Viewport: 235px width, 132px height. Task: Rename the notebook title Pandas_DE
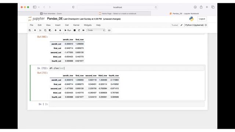[x=55, y=19]
